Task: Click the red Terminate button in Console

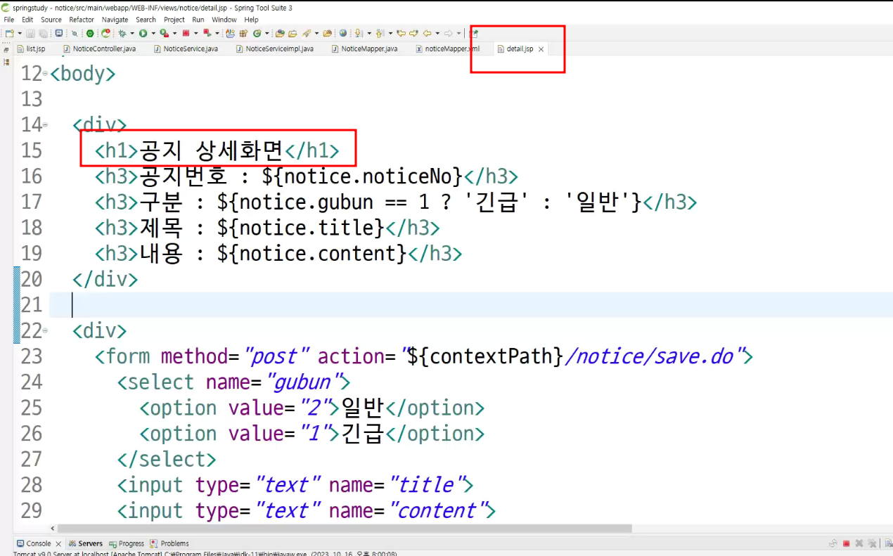Action: pyautogui.click(x=847, y=543)
